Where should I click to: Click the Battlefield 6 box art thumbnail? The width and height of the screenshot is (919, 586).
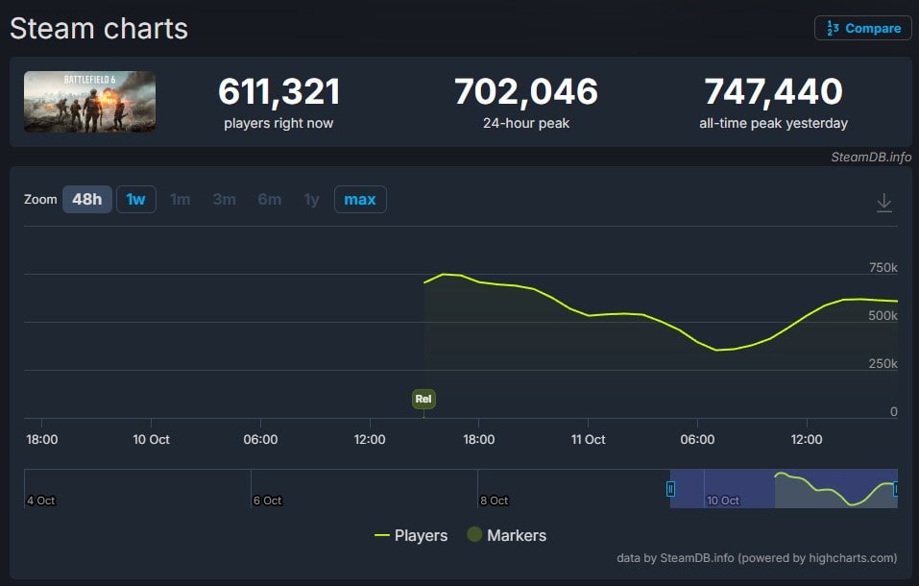pos(89,101)
